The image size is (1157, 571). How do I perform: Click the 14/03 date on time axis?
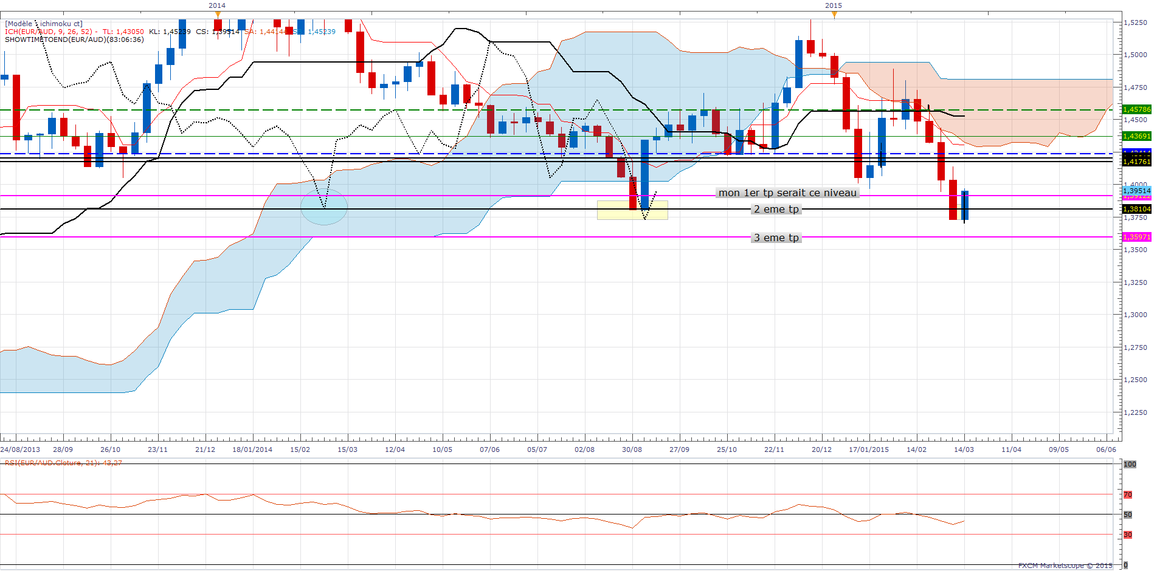pyautogui.click(x=964, y=450)
